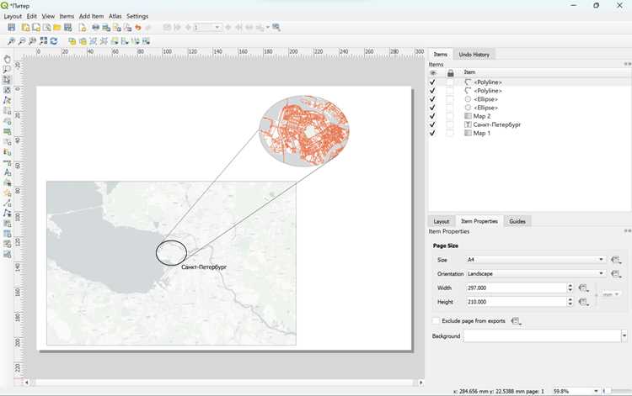Click data-defined override beside Exclude page

coord(517,321)
